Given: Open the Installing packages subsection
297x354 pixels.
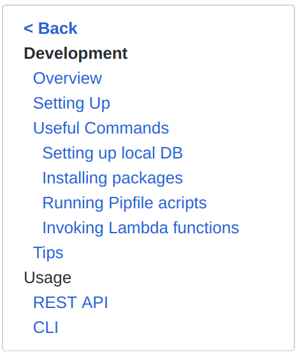Looking at the screenshot, I should [x=112, y=178].
